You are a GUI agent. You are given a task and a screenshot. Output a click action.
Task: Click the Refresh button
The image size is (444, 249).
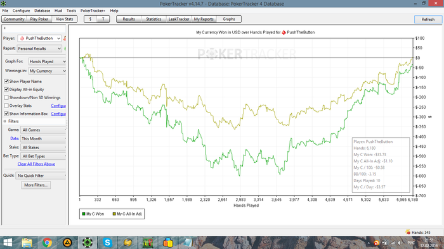click(428, 19)
